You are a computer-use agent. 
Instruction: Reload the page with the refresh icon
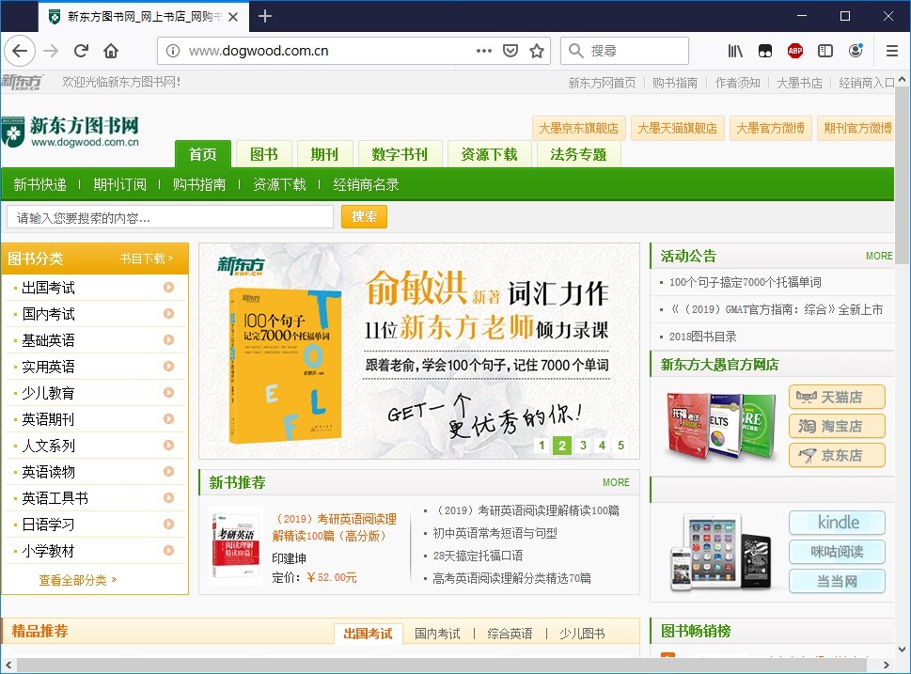click(x=81, y=51)
